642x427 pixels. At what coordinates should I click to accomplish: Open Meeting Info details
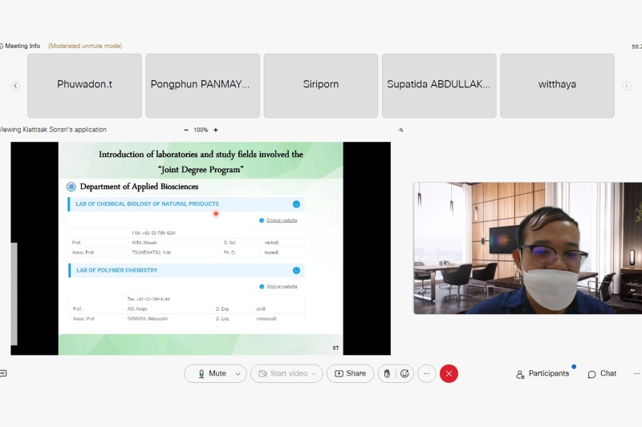pos(22,46)
